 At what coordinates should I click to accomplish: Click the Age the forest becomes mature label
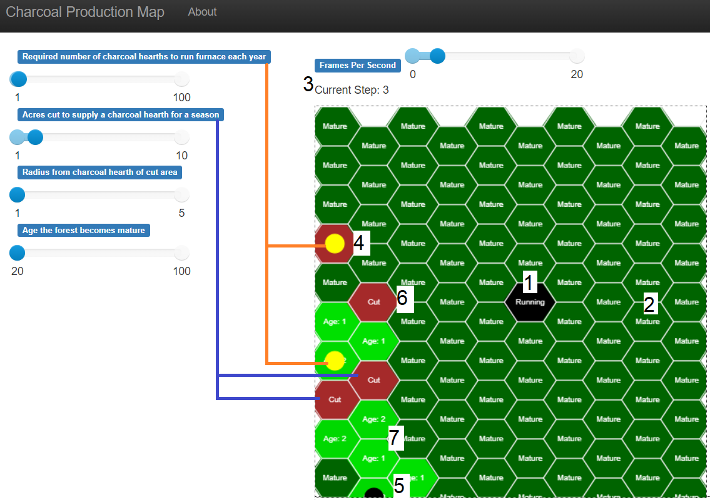[84, 231]
